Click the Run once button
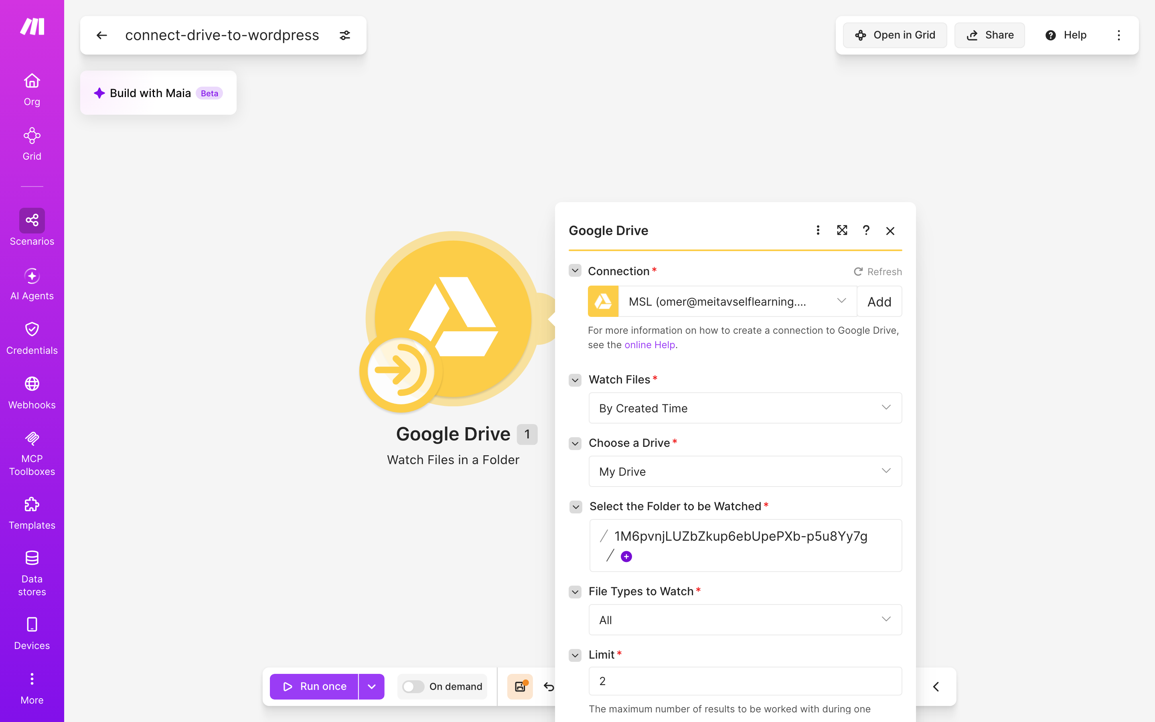This screenshot has width=1155, height=722. click(x=314, y=687)
